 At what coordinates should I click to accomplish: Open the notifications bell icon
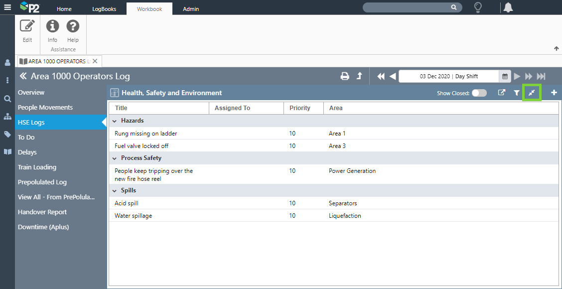[508, 7]
